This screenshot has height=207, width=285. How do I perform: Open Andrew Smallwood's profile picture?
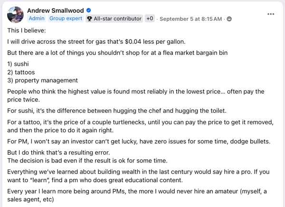coord(15,14)
